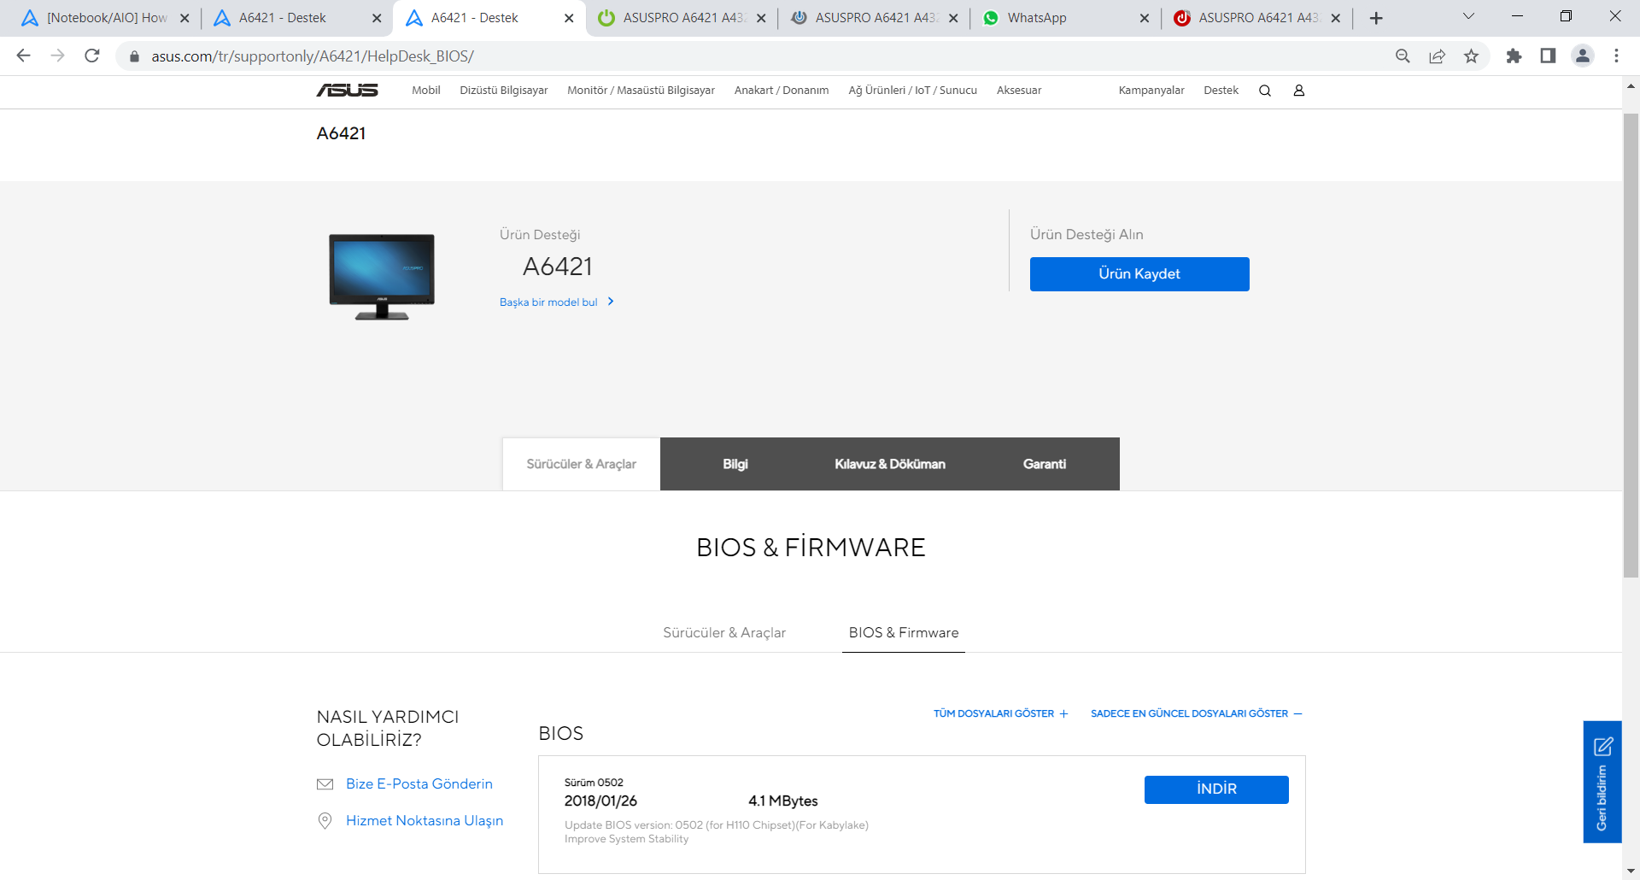Open the browser side panel icon
Viewport: 1640px width, 880px height.
tap(1548, 56)
